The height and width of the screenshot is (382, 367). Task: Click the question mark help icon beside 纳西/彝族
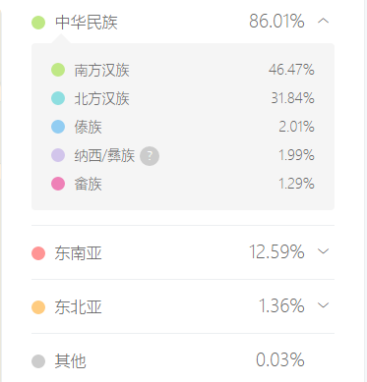[x=150, y=156]
